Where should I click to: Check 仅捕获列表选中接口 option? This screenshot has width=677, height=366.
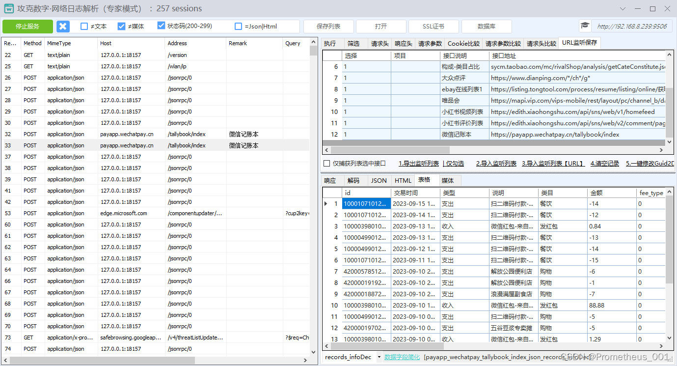327,164
